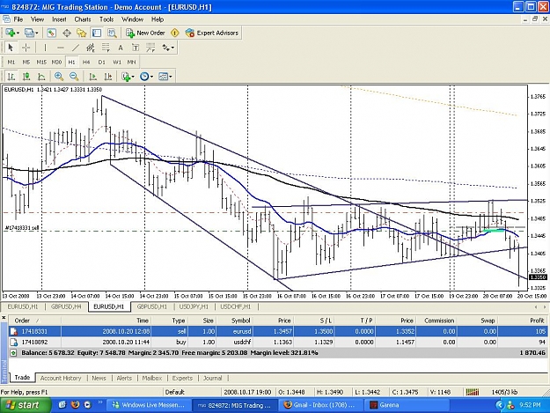Screen dimensions: 550x413
Task: Close the Terminal panel with its X
Action: pyautogui.click(x=4, y=318)
